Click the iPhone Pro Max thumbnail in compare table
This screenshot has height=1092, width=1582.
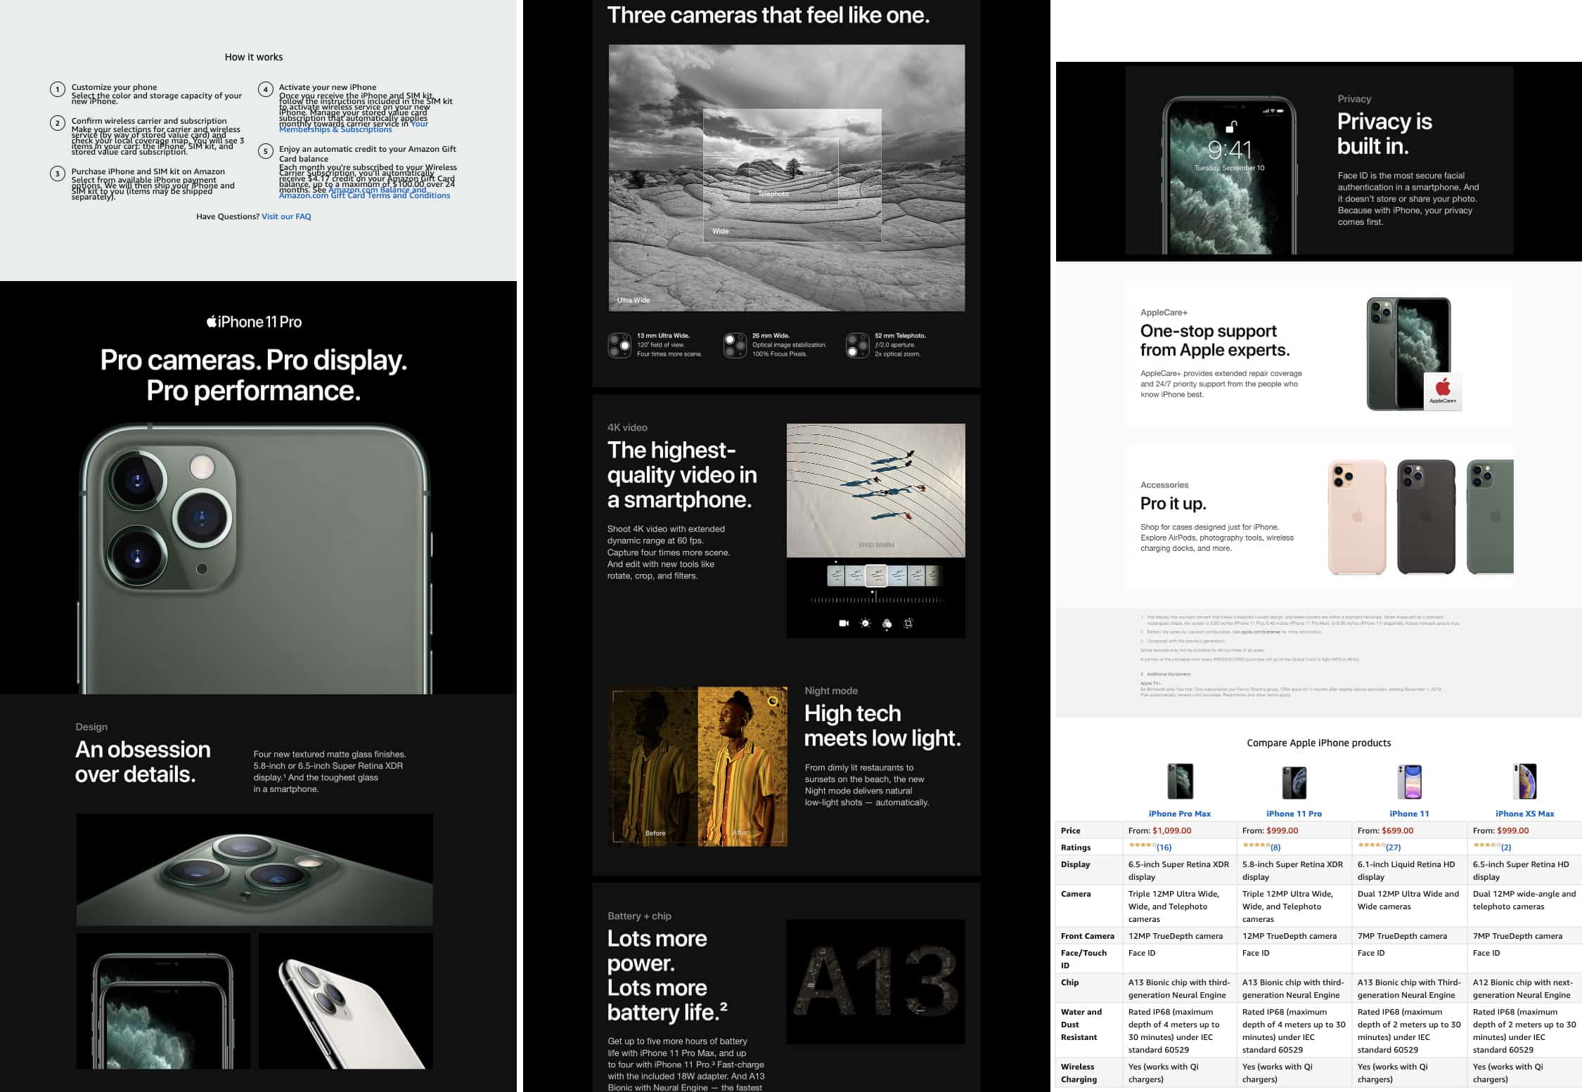point(1180,781)
